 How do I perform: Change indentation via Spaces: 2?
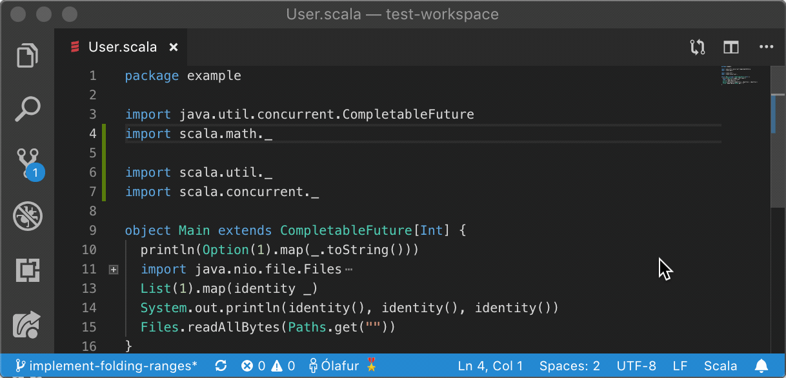point(570,366)
